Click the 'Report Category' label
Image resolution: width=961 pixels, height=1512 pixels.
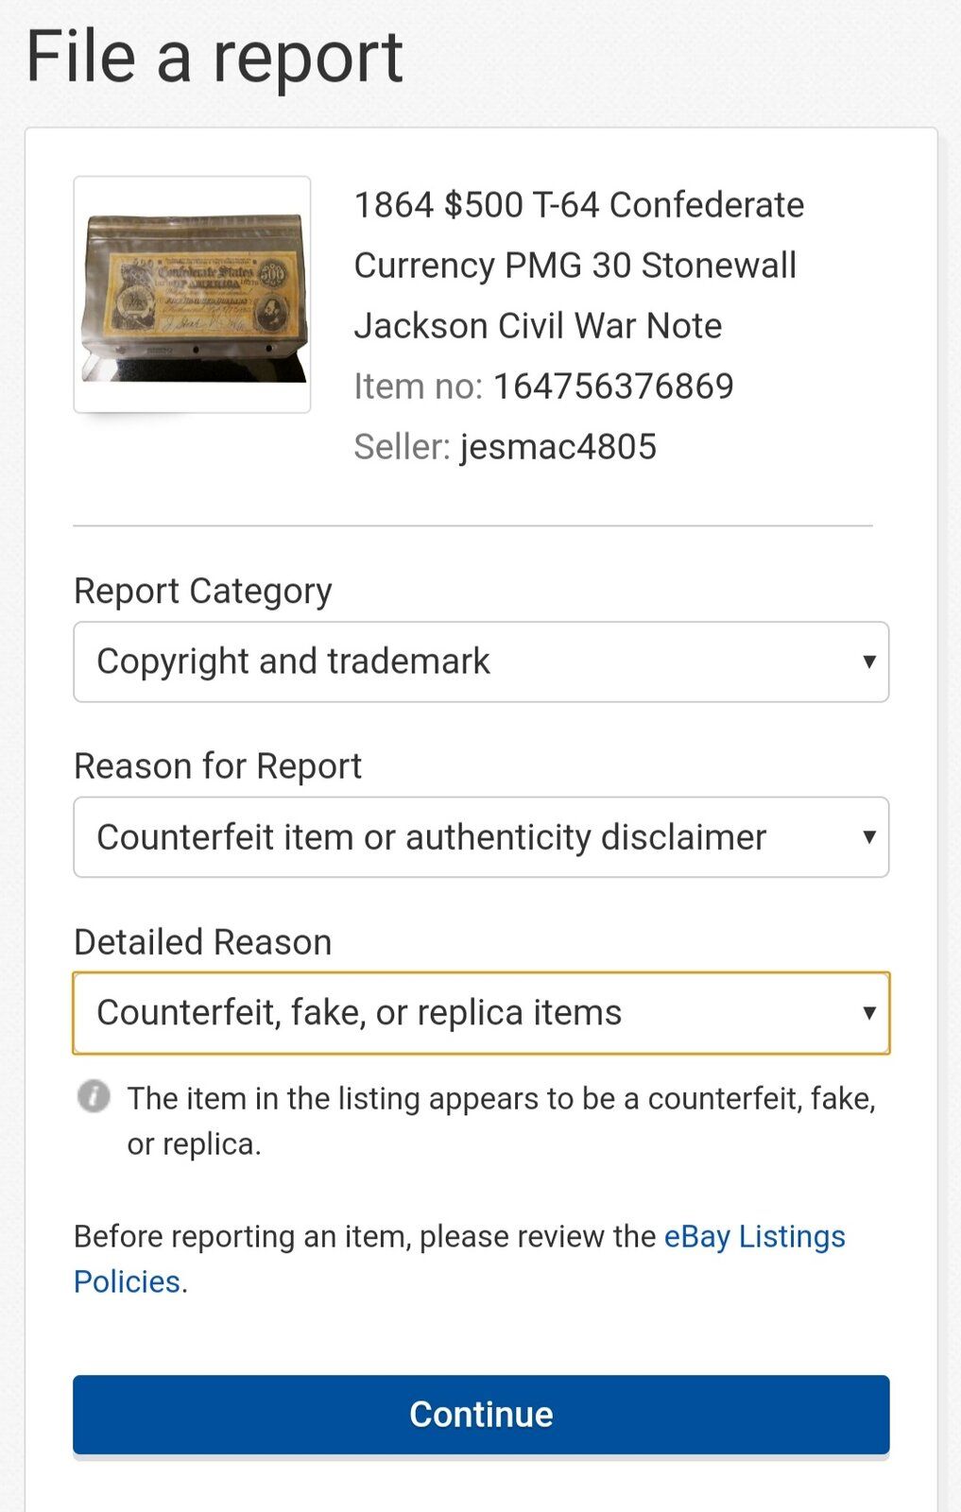pos(203,591)
